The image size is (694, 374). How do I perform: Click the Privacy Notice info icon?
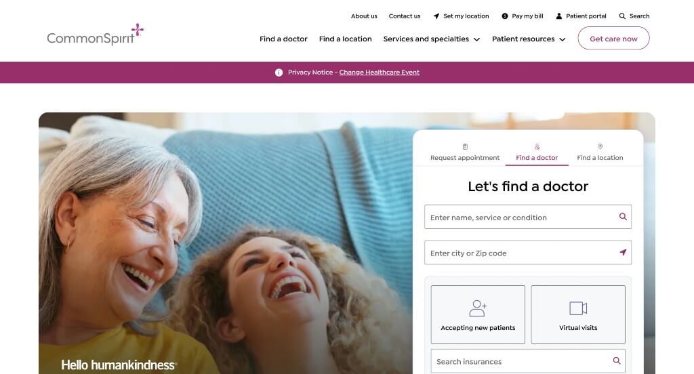279,72
